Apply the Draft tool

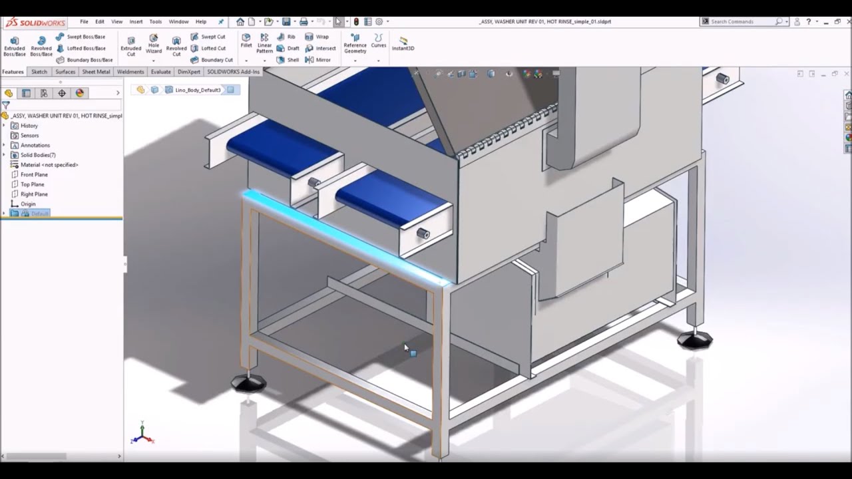coord(288,48)
